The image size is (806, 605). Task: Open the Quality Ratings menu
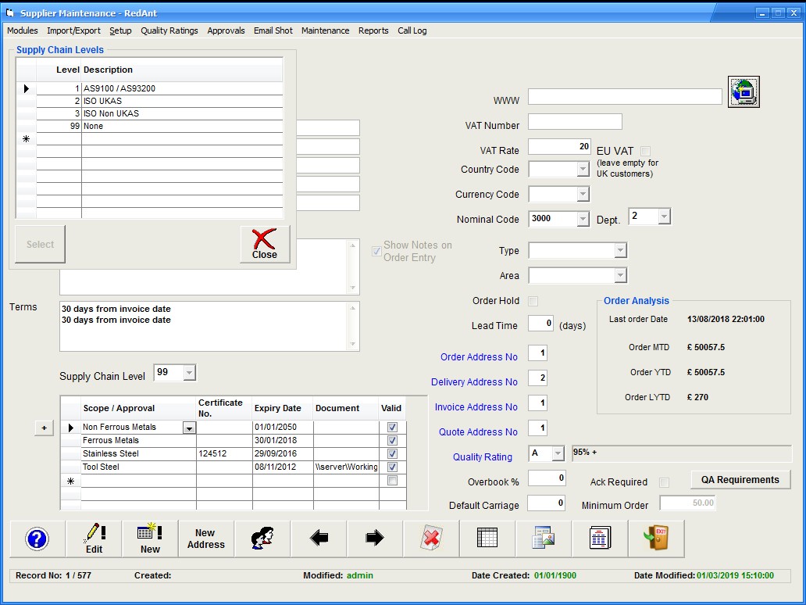169,30
